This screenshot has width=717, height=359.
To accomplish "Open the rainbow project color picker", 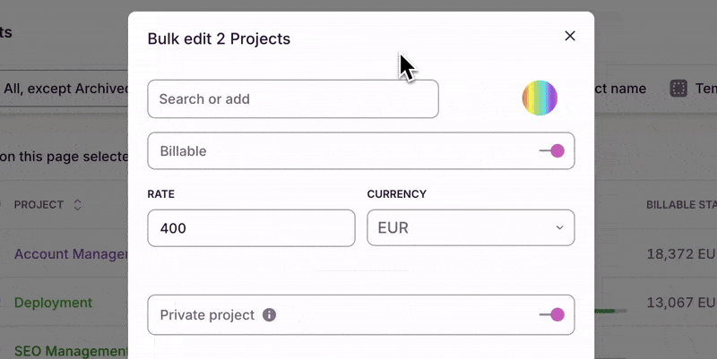I will (540, 98).
